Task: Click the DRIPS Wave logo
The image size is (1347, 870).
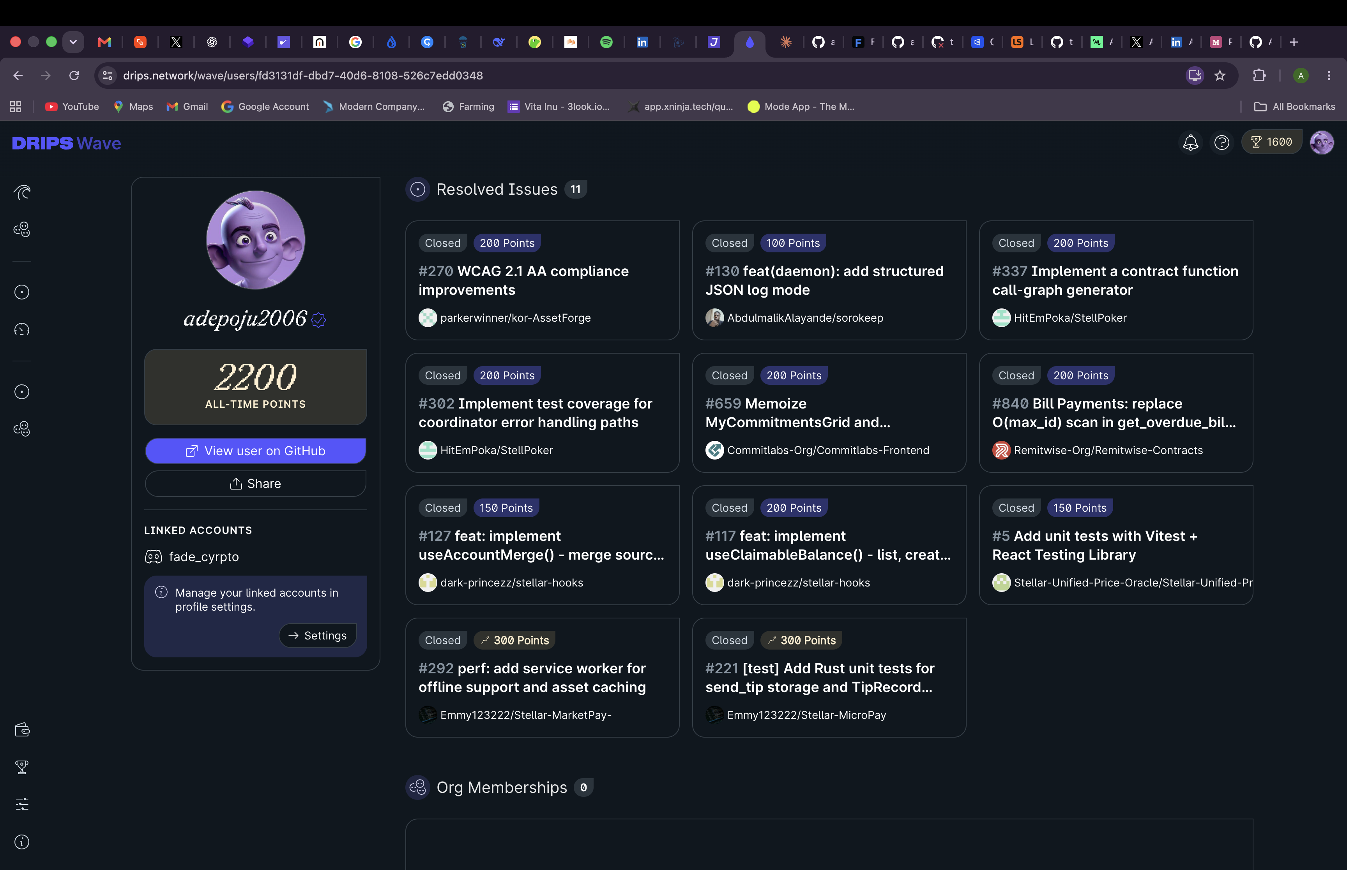Action: tap(67, 143)
